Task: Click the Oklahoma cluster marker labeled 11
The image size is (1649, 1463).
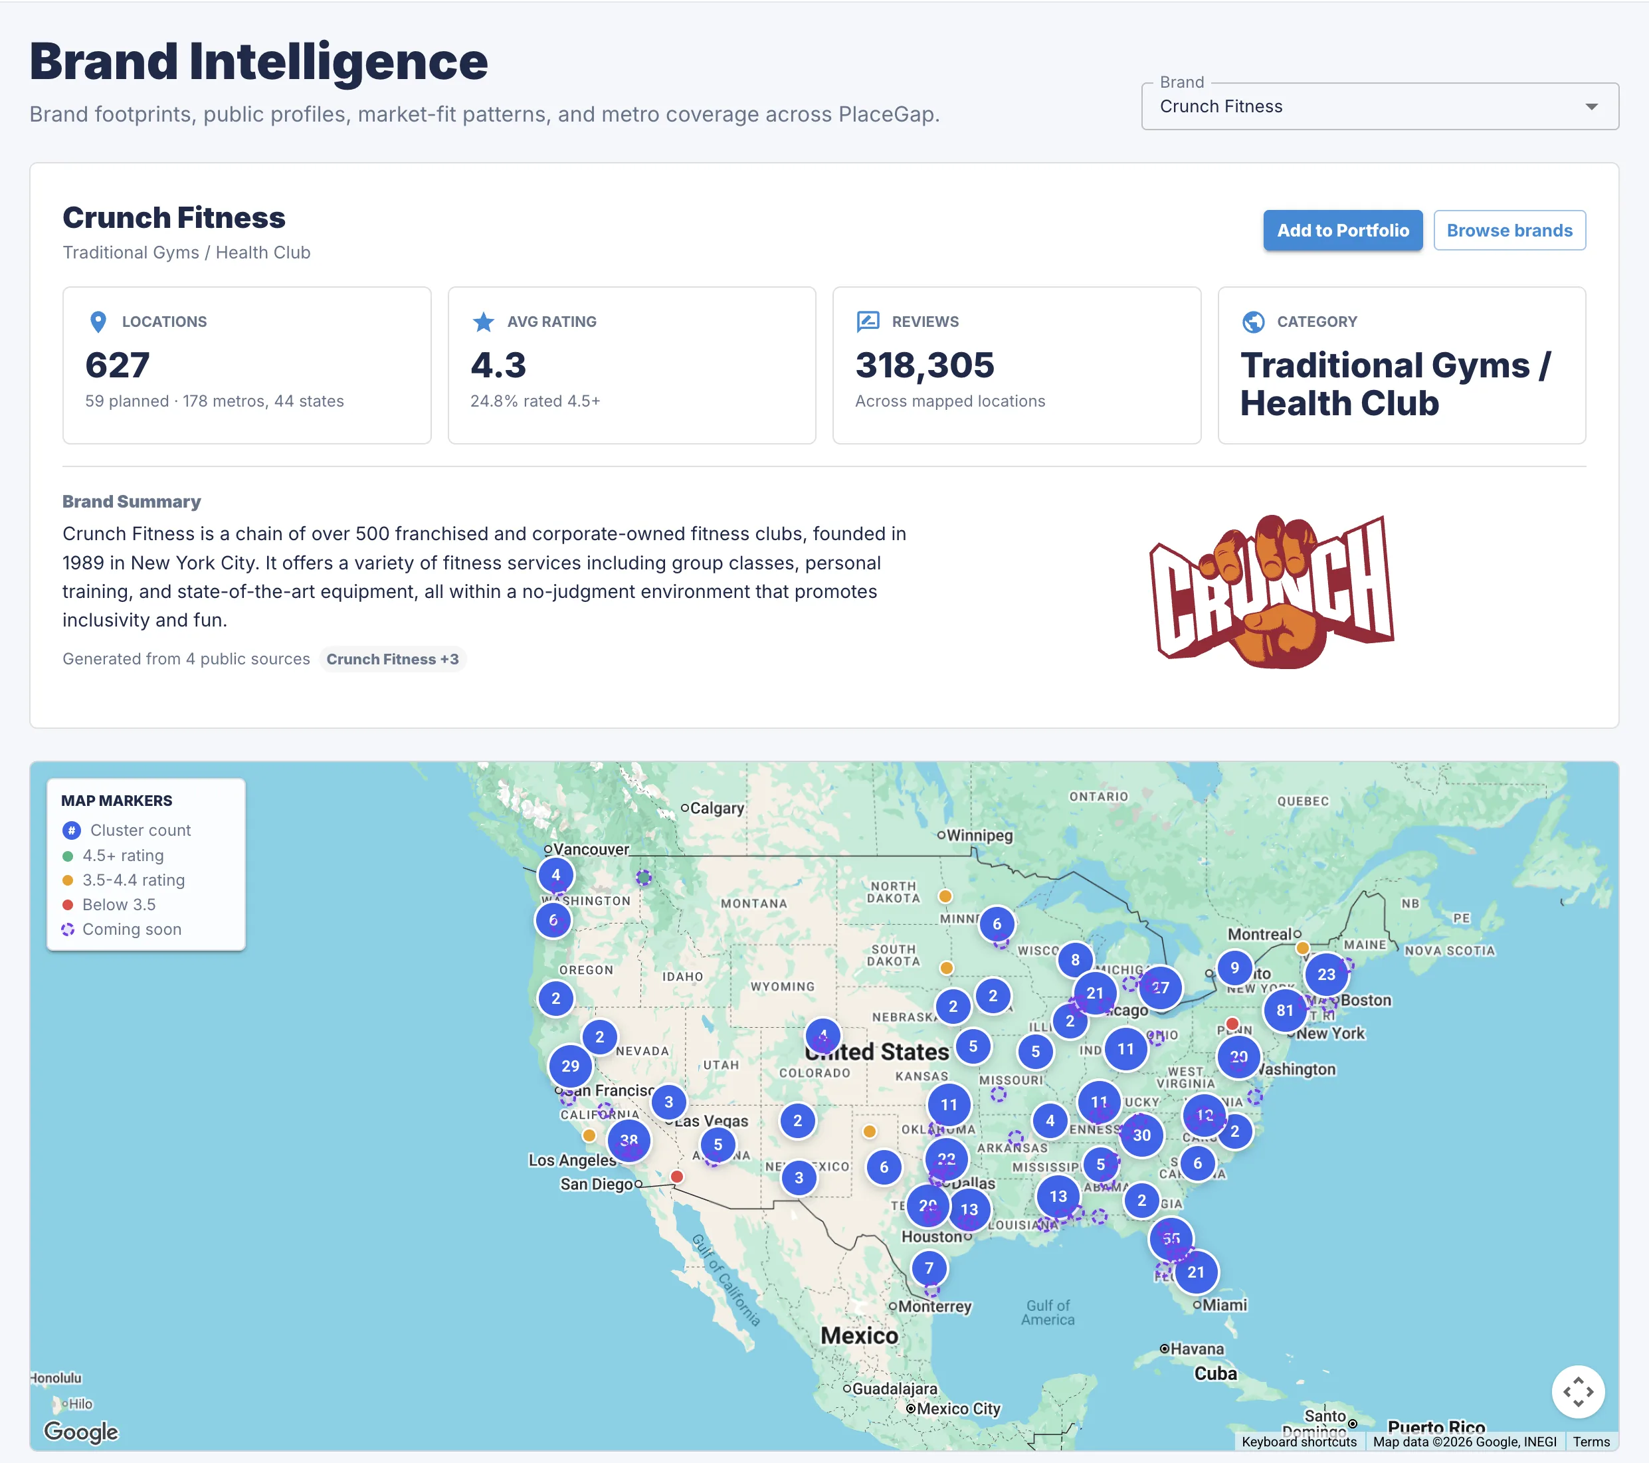Action: point(949,1105)
